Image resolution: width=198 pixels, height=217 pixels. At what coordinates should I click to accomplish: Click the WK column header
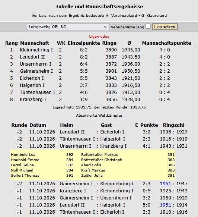coord(61,43)
